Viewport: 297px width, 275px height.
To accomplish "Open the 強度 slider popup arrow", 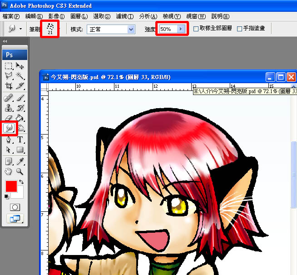I will pos(181,29).
